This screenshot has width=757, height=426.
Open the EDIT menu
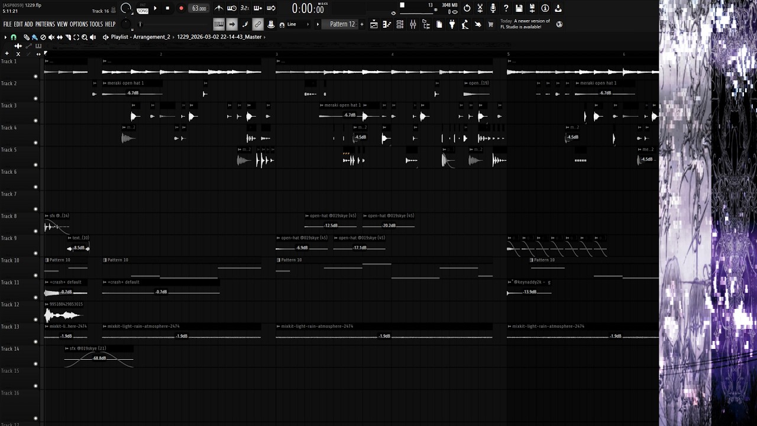(18, 24)
